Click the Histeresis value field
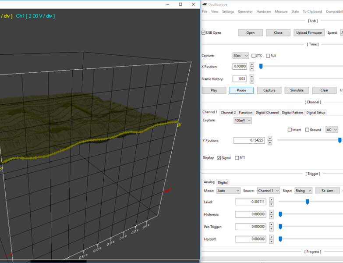This screenshot has height=263, width=343. 251,214
